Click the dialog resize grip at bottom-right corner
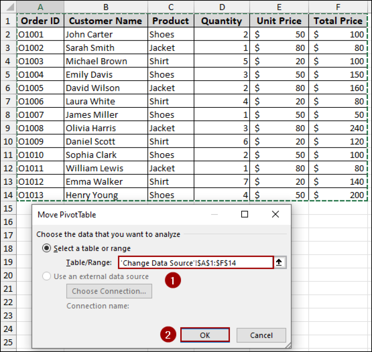This screenshot has height=352, width=372. 288,345
